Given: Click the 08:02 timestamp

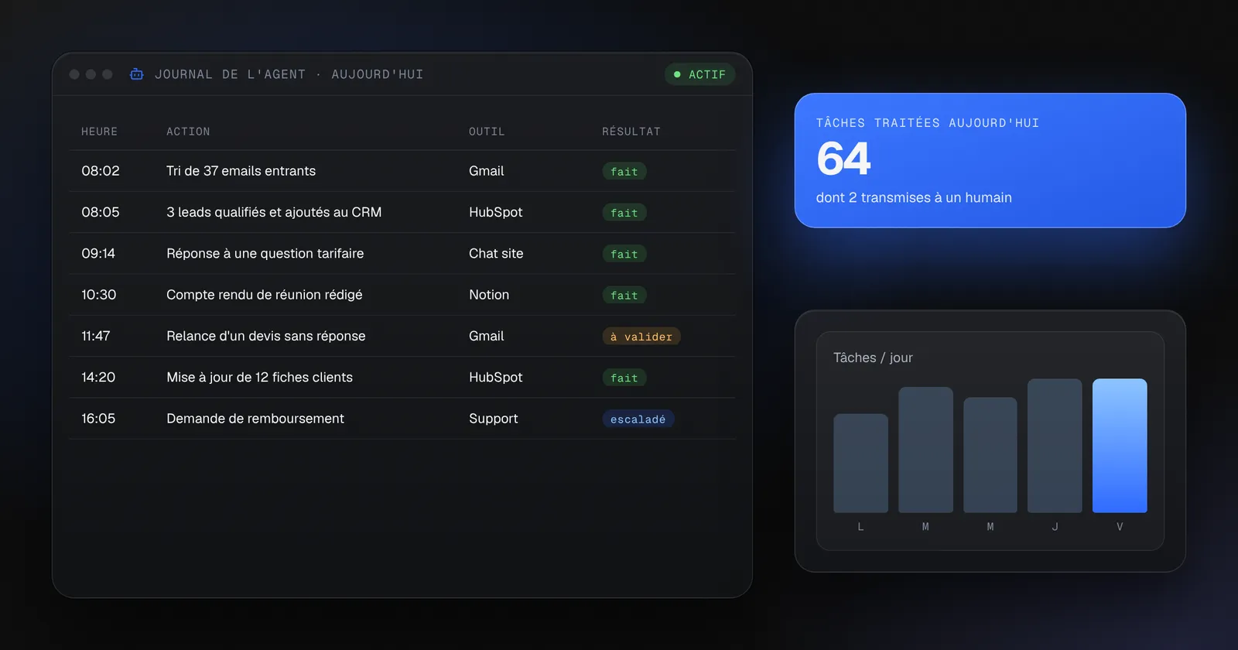Looking at the screenshot, I should click(x=101, y=171).
